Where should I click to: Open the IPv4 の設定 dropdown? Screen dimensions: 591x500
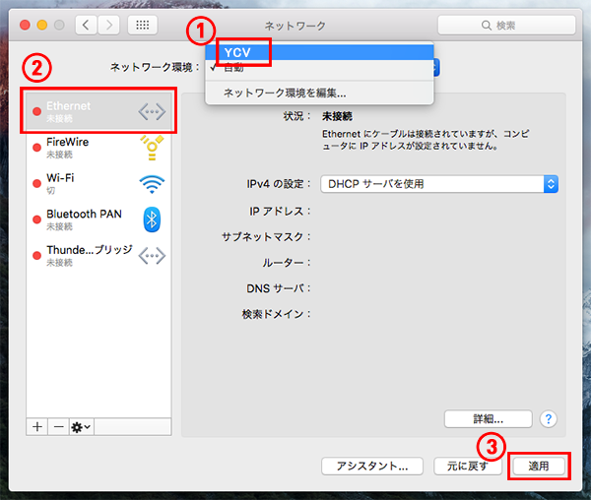pyautogui.click(x=439, y=184)
